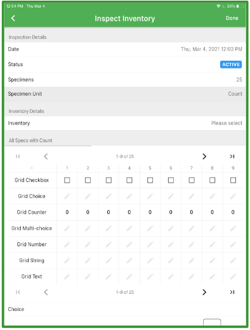Check Grid Checkbox for specimen 5
Image resolution: width=250 pixels, height=330 pixels.
click(x=150, y=180)
